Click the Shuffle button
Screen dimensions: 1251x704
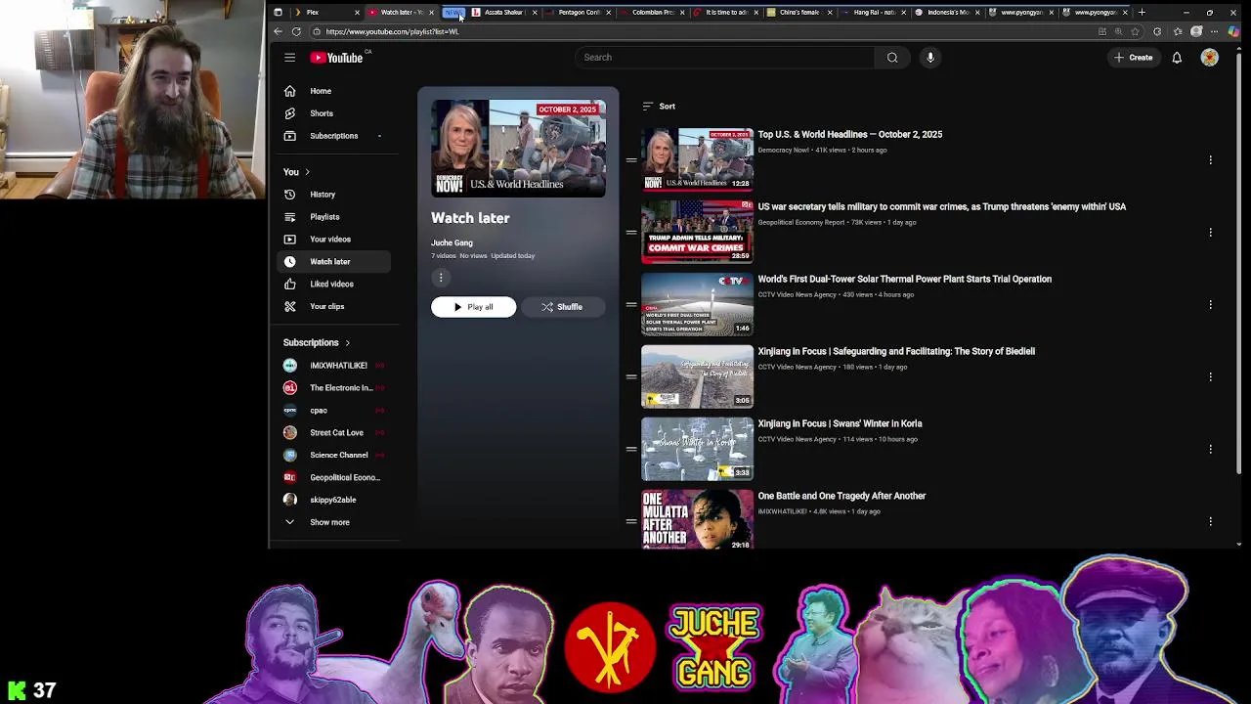(x=562, y=307)
